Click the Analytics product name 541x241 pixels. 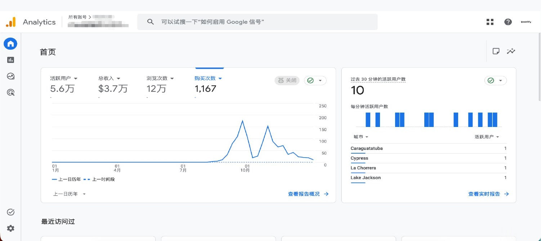point(39,22)
